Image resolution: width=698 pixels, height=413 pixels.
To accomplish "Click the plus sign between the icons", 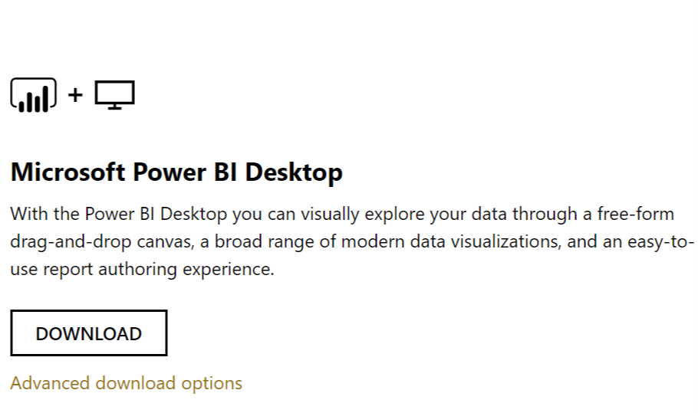I will point(75,95).
